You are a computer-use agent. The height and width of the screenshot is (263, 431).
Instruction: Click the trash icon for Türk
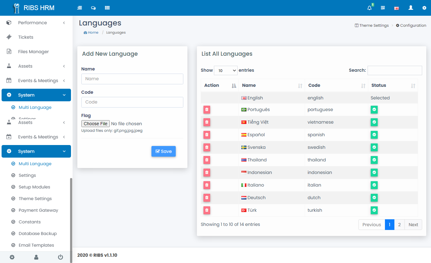coord(207,210)
